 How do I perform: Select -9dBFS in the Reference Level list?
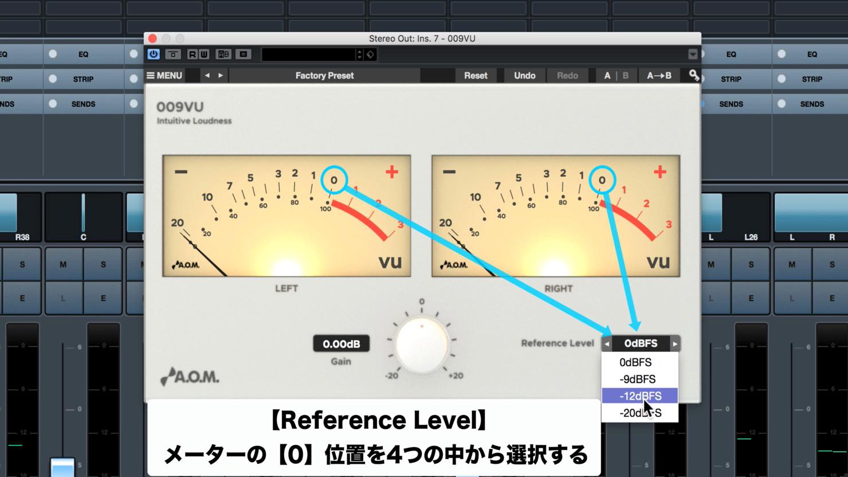point(639,379)
